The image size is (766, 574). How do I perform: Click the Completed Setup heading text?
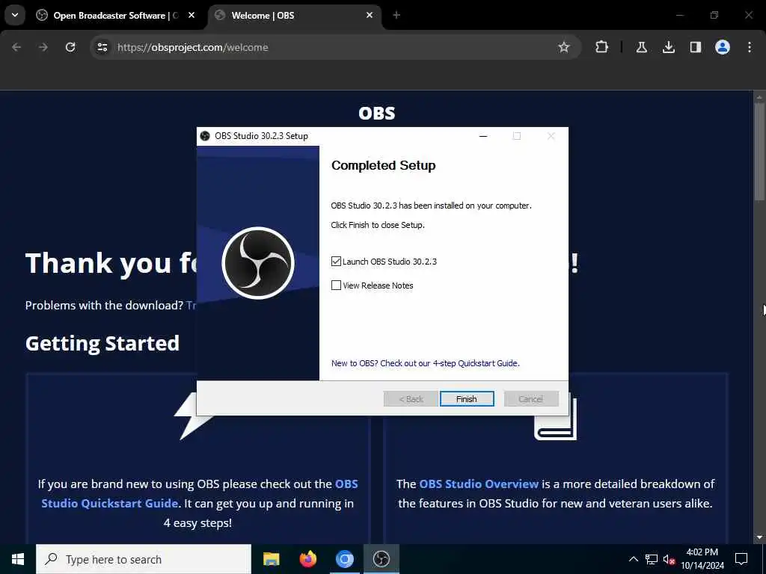pyautogui.click(x=384, y=165)
